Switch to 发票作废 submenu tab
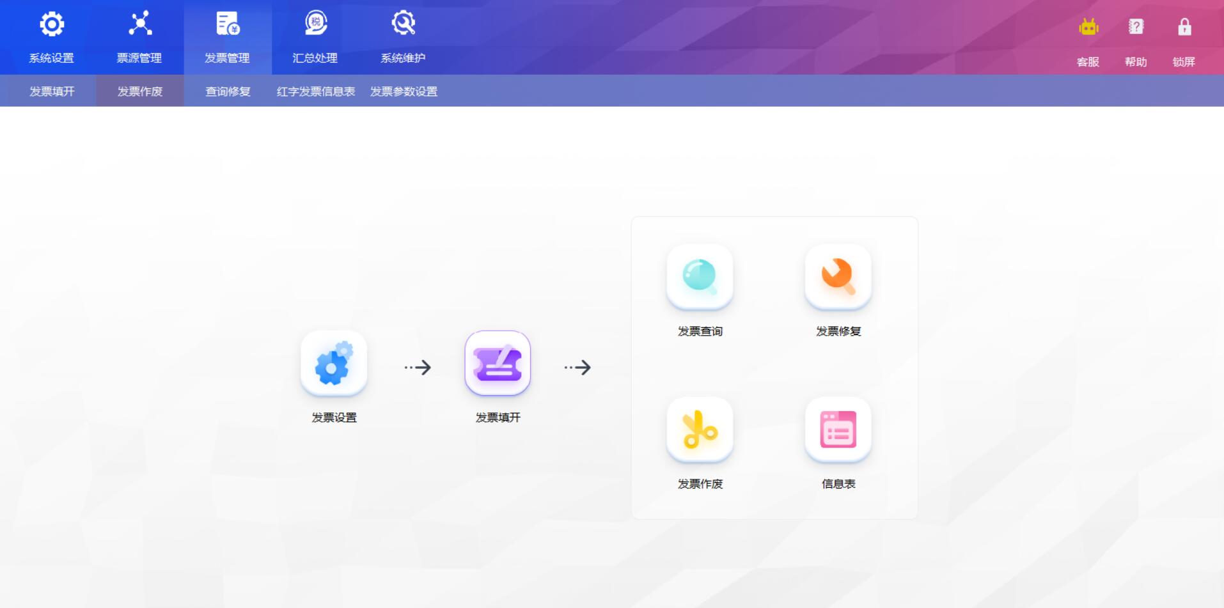Viewport: 1224px width, 608px height. point(140,91)
